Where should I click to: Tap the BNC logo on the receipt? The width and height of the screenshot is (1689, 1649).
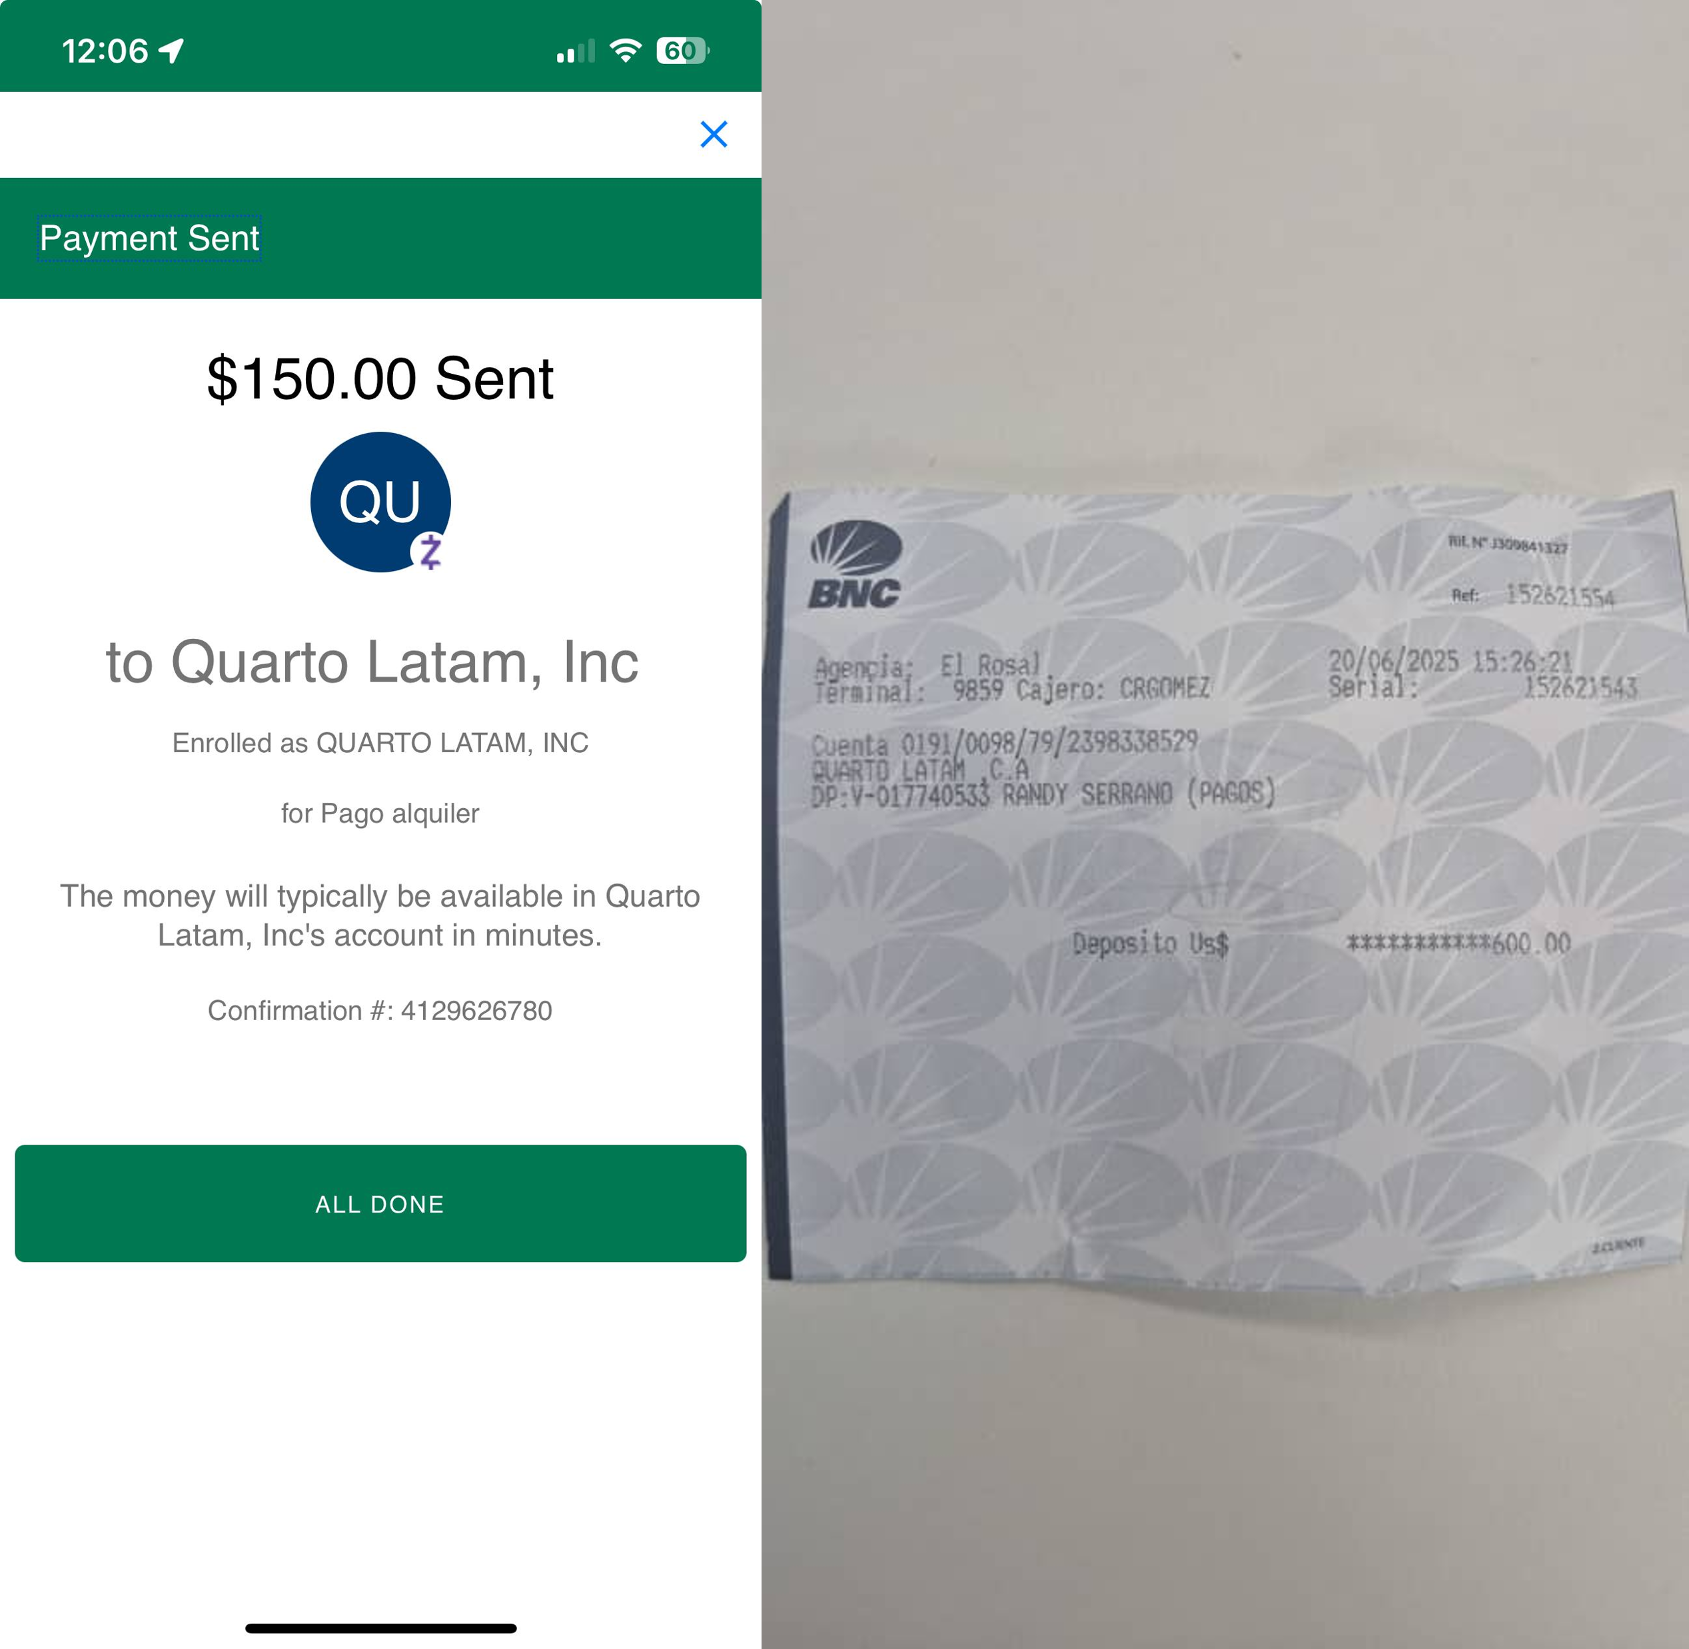tap(855, 565)
